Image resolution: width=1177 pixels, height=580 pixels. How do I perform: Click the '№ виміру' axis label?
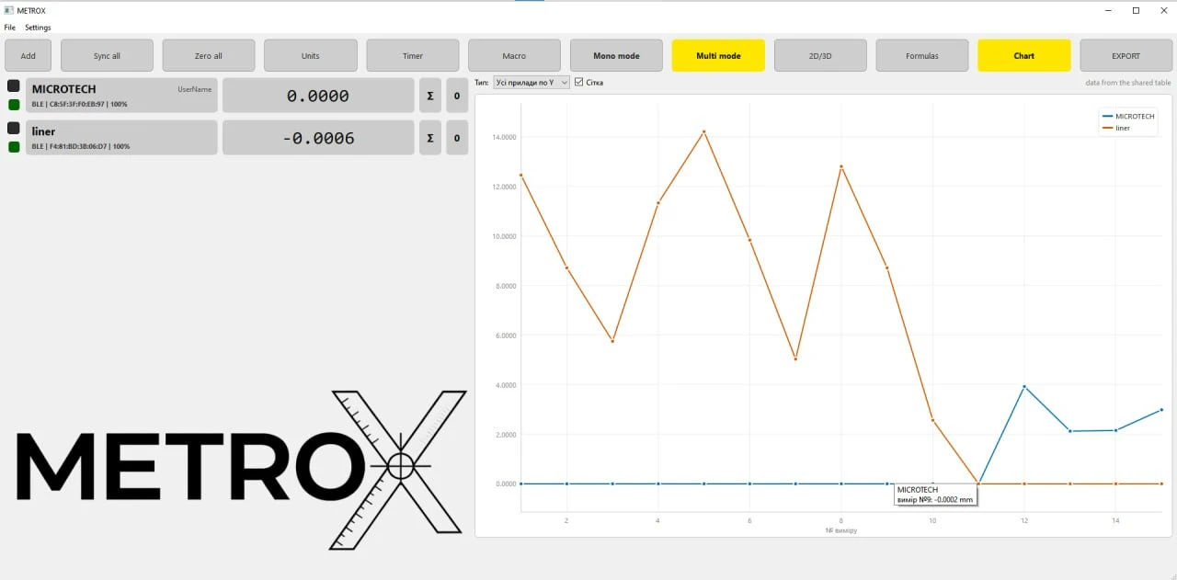tap(841, 530)
